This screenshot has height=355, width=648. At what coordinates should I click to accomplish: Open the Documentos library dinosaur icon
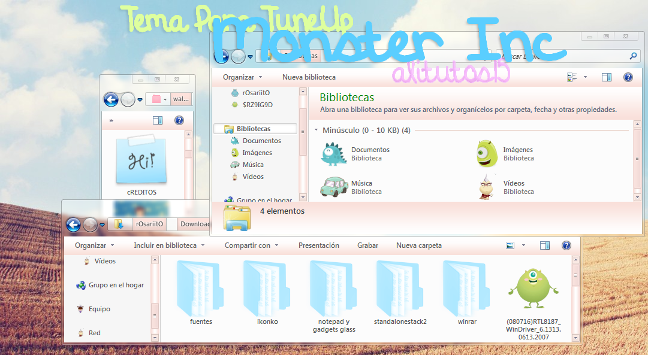click(x=334, y=154)
